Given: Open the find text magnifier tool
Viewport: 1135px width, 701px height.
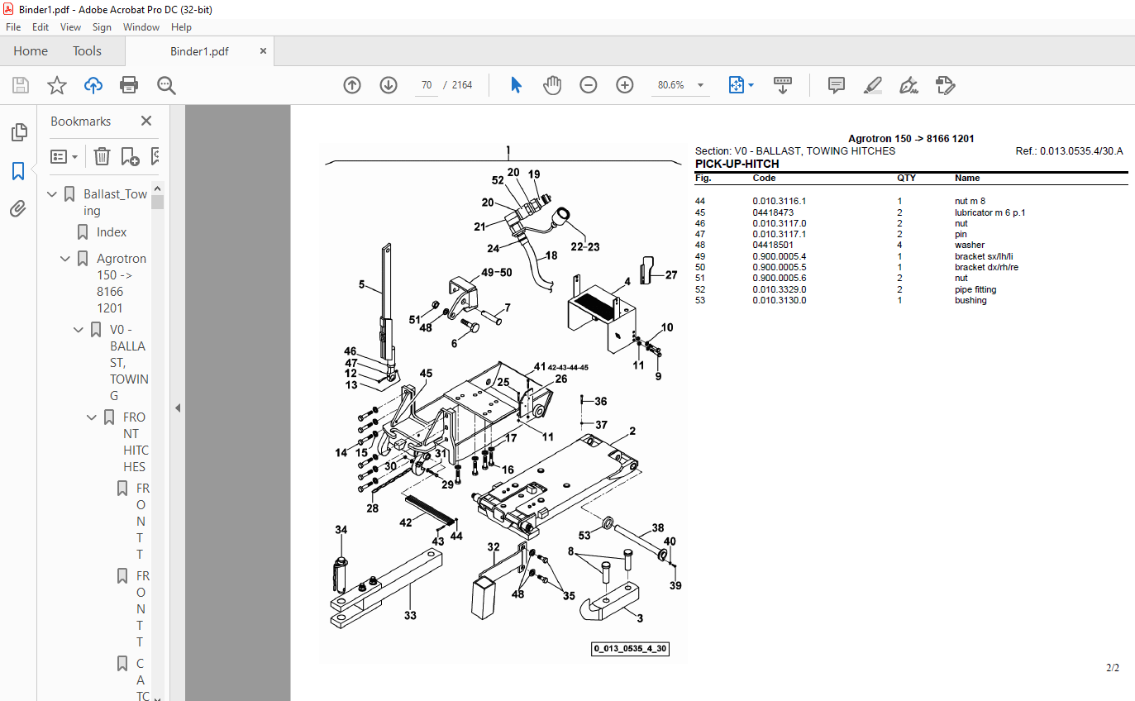Looking at the screenshot, I should pos(166,85).
